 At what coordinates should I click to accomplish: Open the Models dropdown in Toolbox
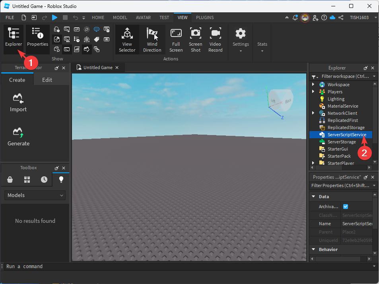tap(35, 195)
